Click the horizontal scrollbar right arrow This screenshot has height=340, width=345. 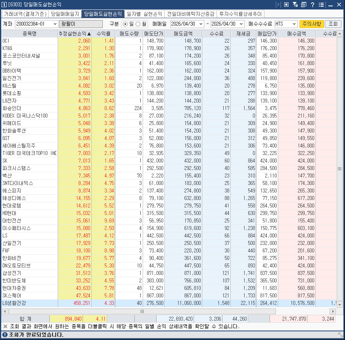(333, 311)
